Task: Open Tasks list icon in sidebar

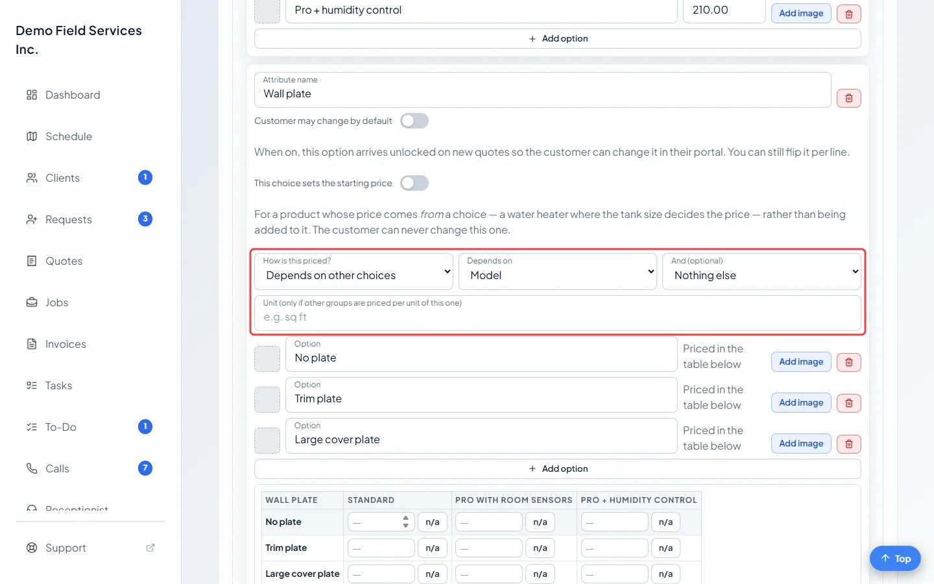Action: 32,385
